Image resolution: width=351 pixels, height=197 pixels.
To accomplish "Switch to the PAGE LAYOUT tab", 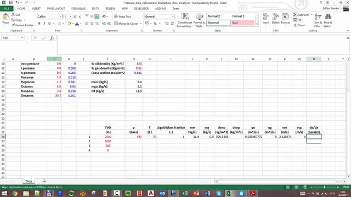I will click(56, 9).
